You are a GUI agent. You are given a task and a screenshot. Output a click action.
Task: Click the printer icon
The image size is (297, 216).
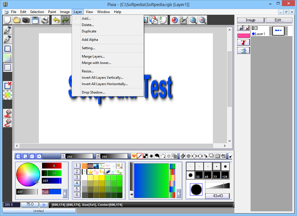[x=45, y=20]
